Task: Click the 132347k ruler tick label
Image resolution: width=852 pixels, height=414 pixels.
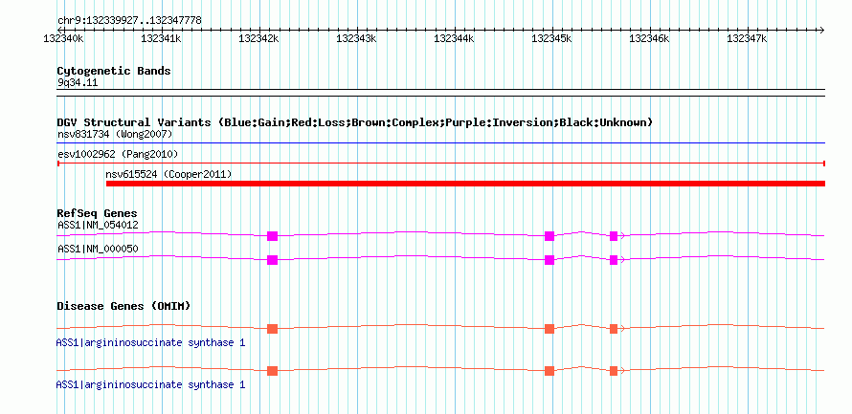Action: click(x=747, y=38)
